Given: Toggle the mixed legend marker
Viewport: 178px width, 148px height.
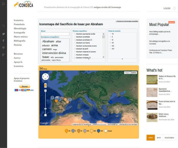Looking at the screenshot, I should pos(106,131).
